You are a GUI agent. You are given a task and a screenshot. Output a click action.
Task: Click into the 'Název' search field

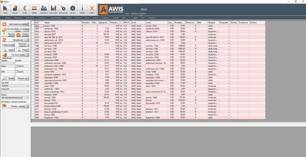7,69
